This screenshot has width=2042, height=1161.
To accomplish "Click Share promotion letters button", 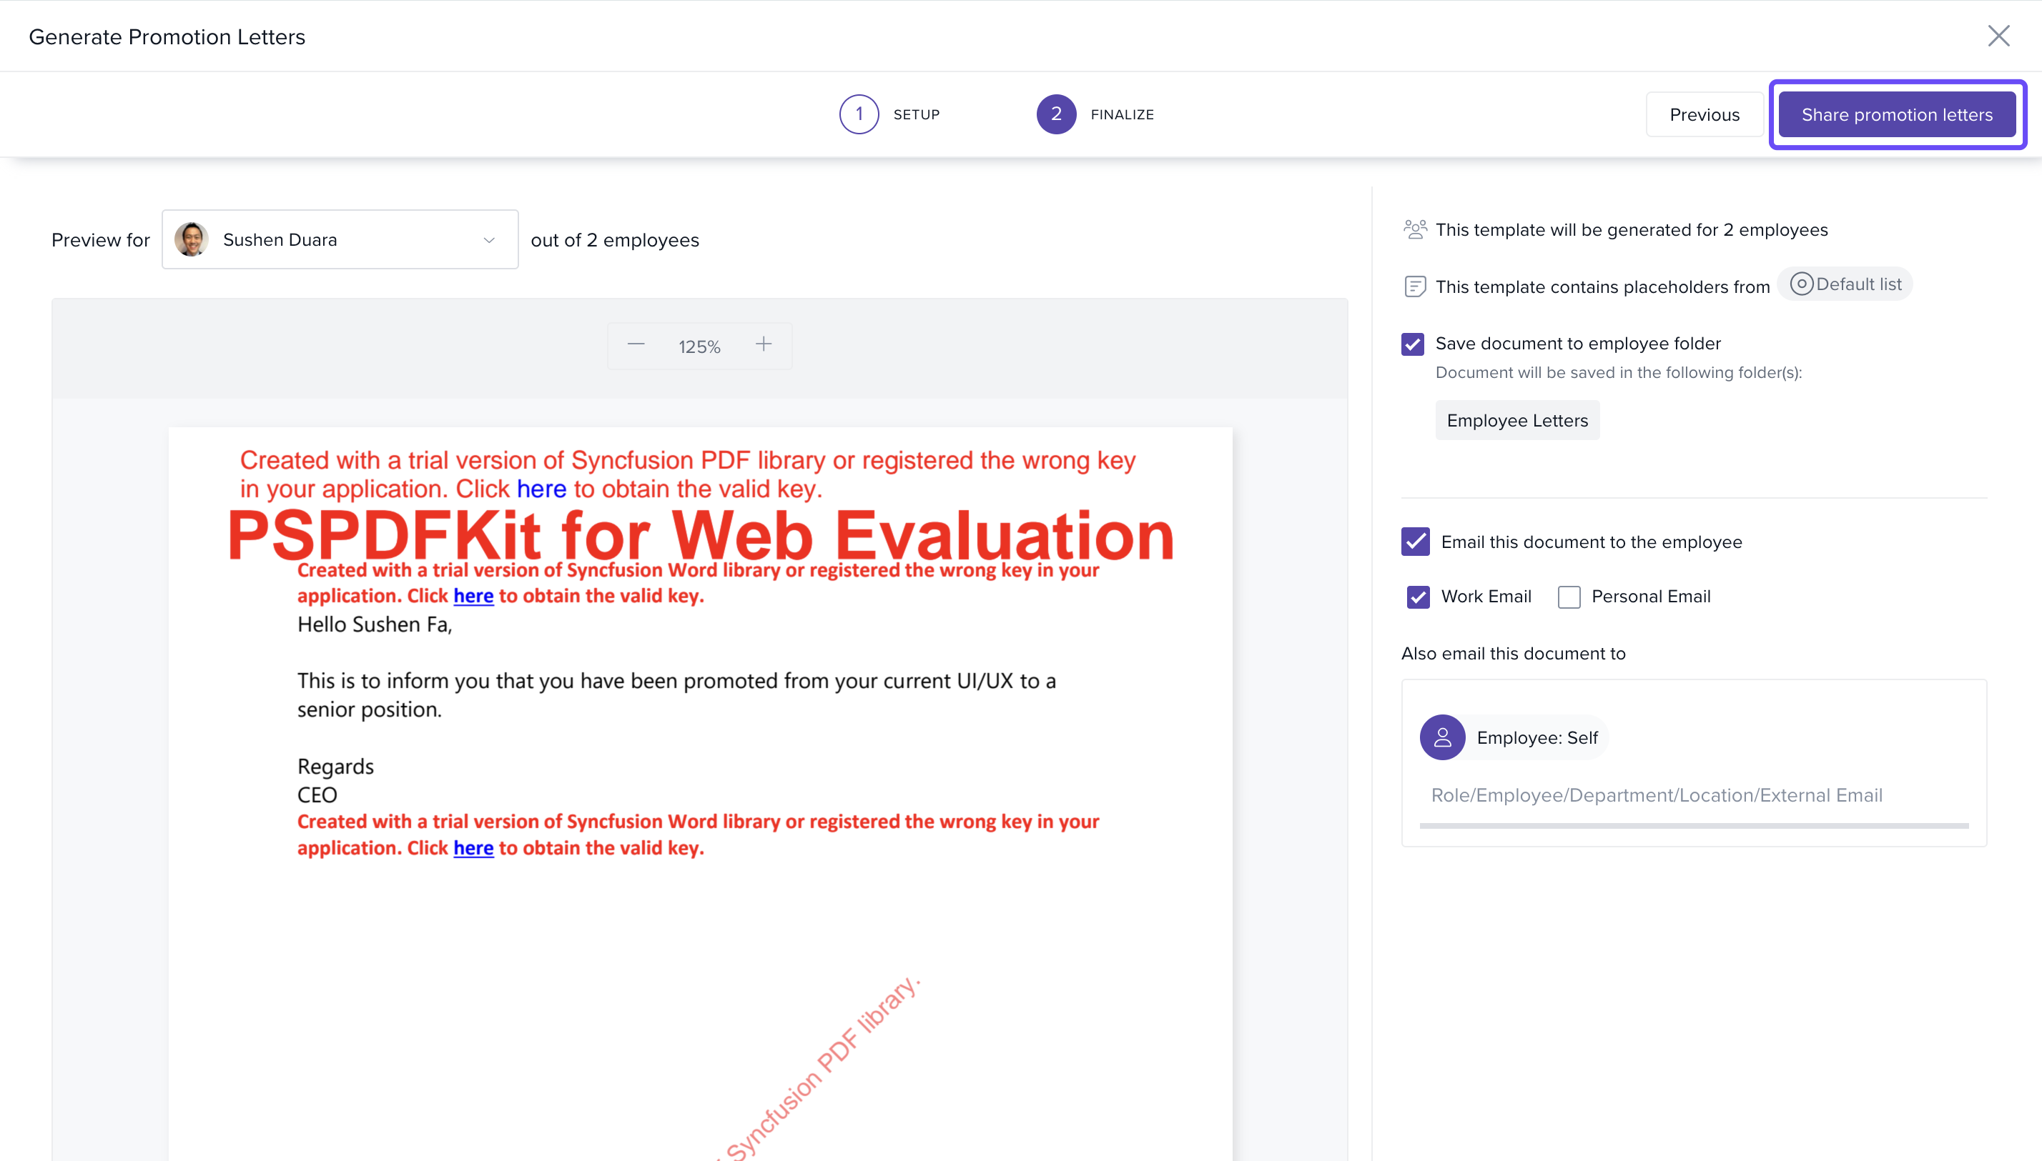I will tap(1896, 115).
